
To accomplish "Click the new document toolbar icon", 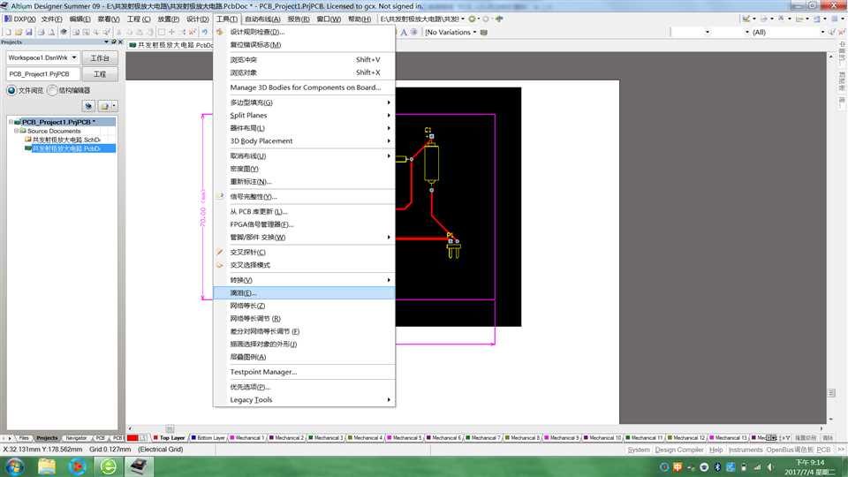I will pyautogui.click(x=9, y=32).
